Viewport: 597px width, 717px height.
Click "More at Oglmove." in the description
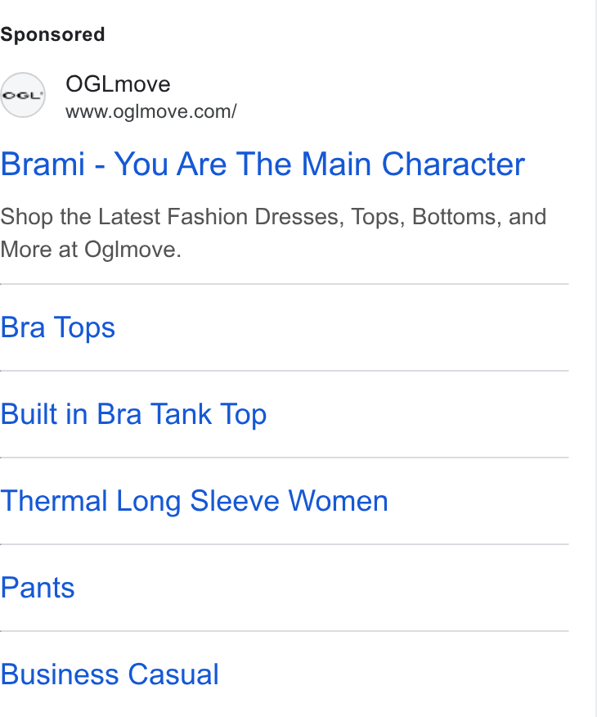pos(91,250)
